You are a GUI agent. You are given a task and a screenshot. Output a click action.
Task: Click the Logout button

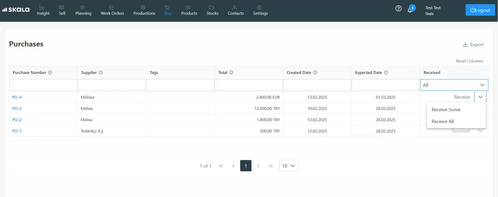pos(480,10)
